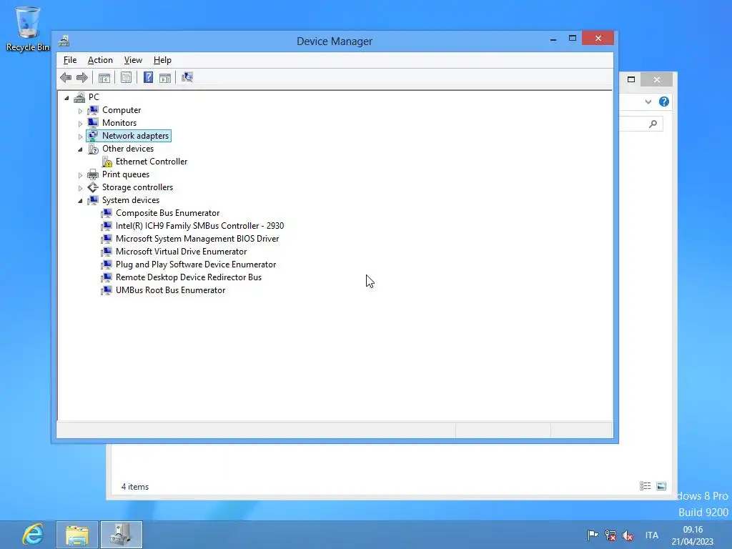The image size is (732, 549).
Task: Click Show/Hide Console Tree toolbar icon
Action: click(104, 77)
